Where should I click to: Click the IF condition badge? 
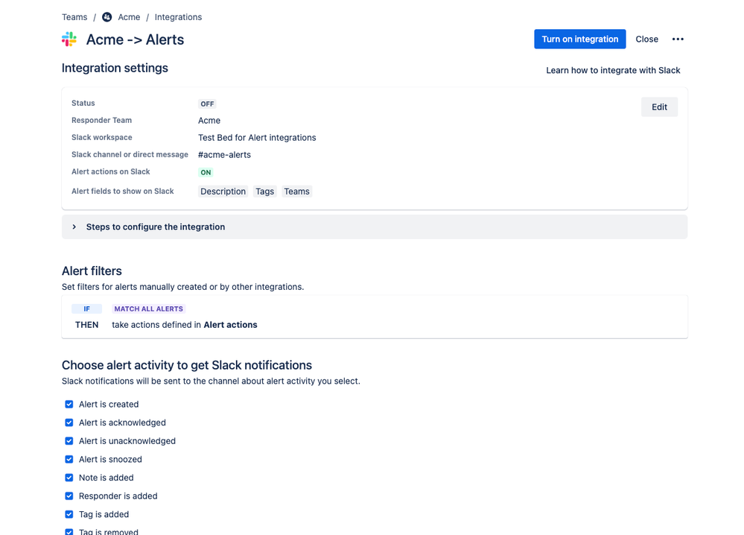(x=87, y=308)
